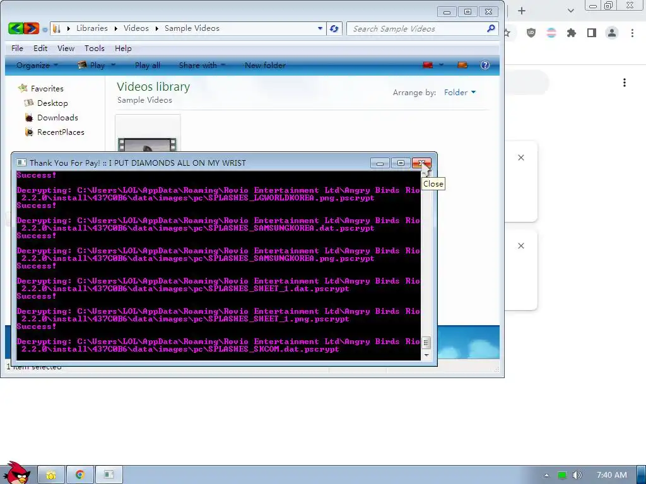Click the Favorites star icon in navigation pane
This screenshot has height=484, width=646.
coord(23,88)
